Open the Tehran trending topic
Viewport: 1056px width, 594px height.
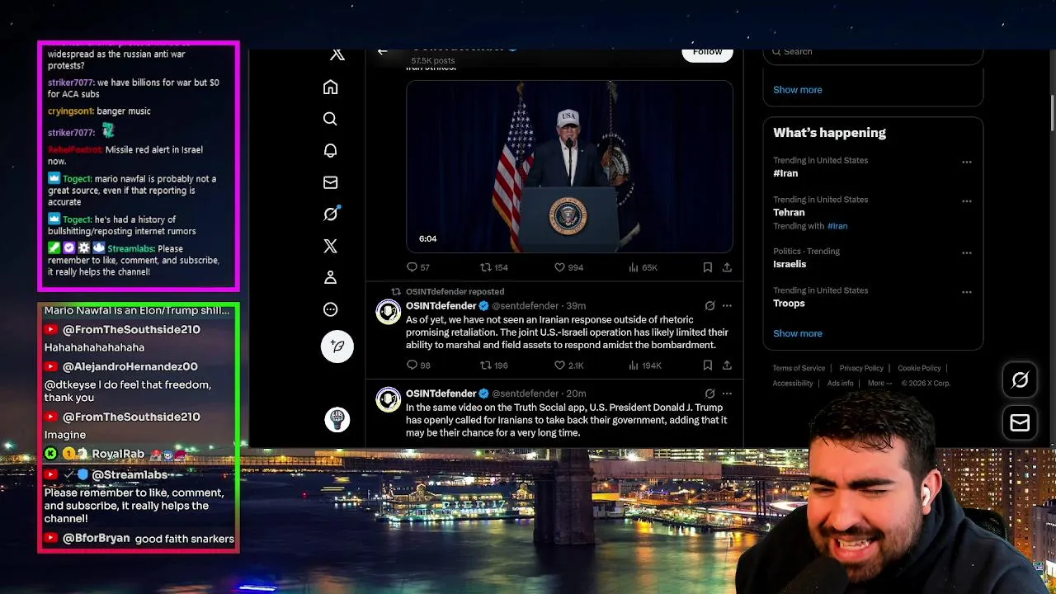[873, 212]
